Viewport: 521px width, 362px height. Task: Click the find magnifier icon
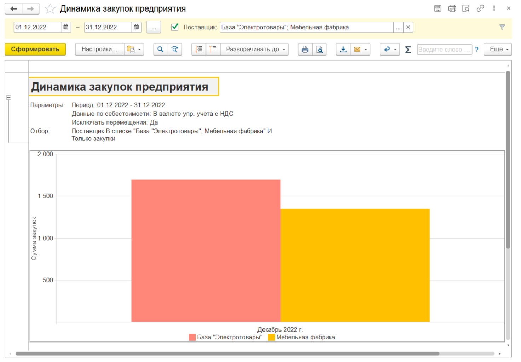coord(160,50)
